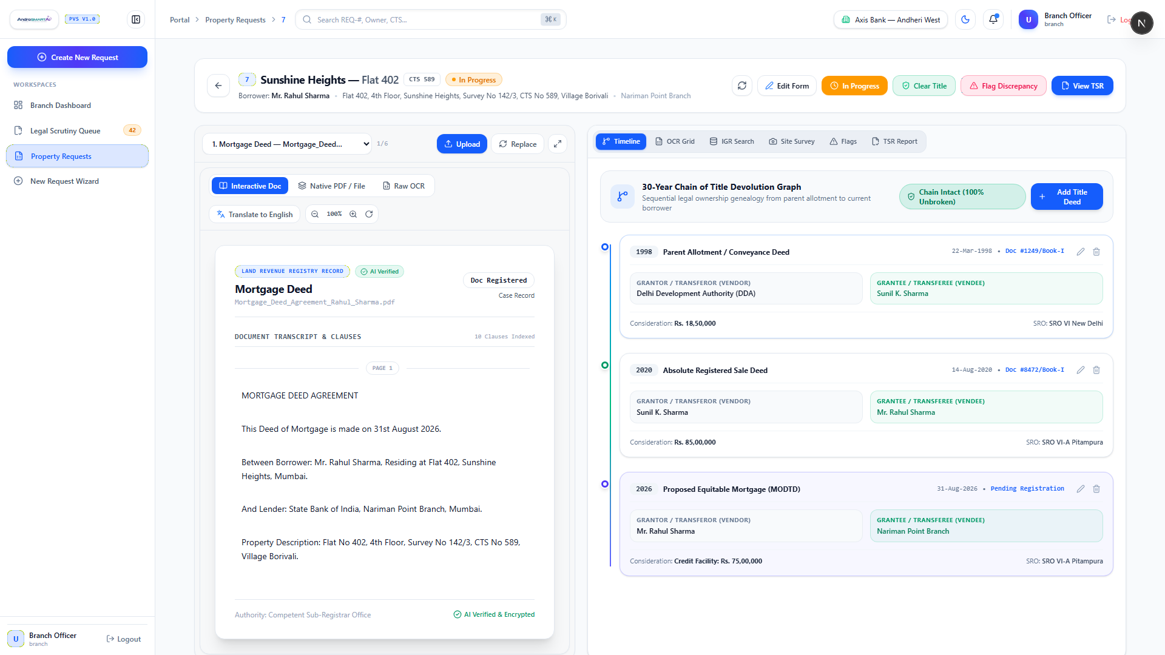1165x655 pixels.
Task: Edit the 1998 Parent Allotment deed
Action: point(1081,252)
